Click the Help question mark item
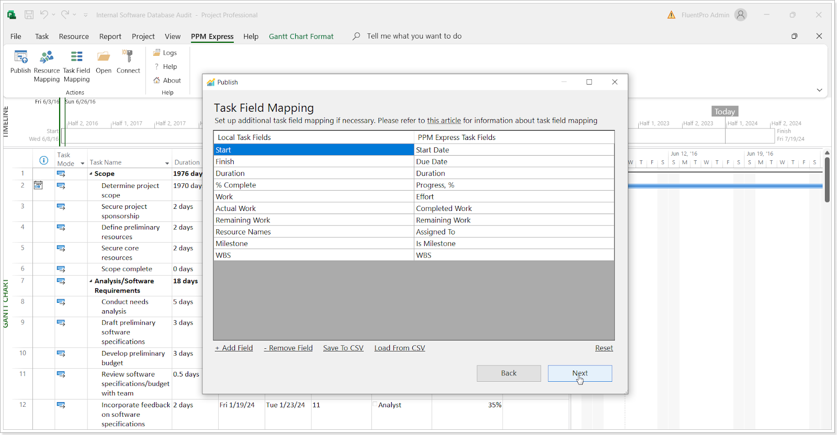Viewport: 837px width, 435px height. click(165, 67)
